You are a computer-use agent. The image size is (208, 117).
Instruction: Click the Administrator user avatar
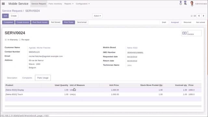click(192, 4)
